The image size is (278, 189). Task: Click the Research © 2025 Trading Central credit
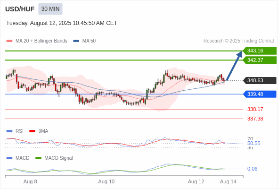click(238, 41)
